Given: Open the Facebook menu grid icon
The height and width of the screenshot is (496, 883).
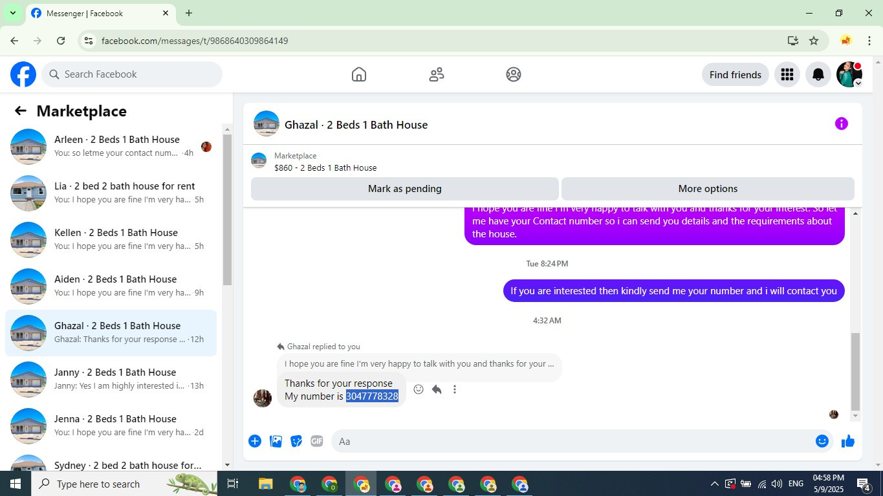Looking at the screenshot, I should tap(787, 74).
